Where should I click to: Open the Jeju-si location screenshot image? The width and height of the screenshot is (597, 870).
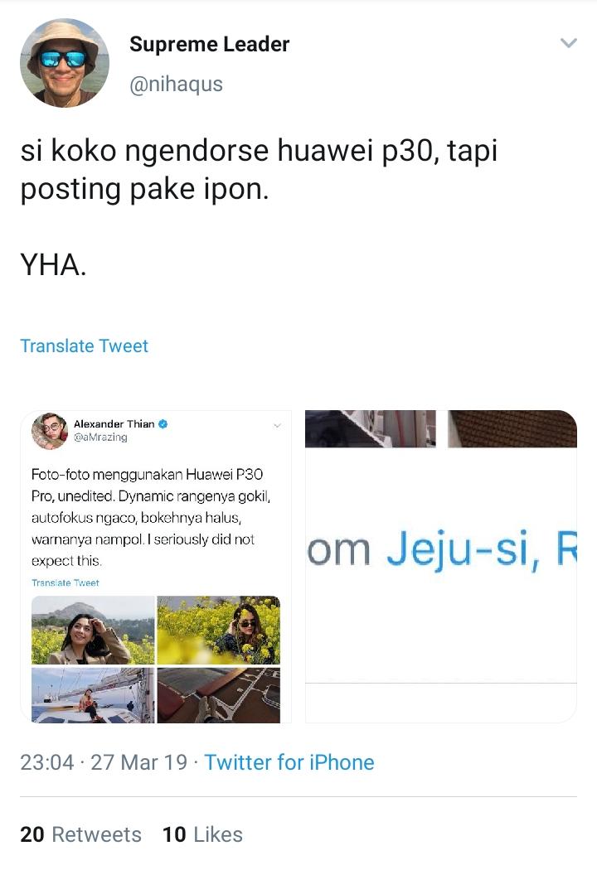coord(441,567)
